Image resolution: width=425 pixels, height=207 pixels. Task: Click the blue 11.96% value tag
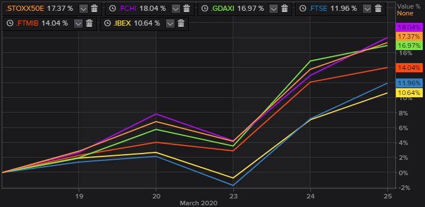[x=408, y=83]
